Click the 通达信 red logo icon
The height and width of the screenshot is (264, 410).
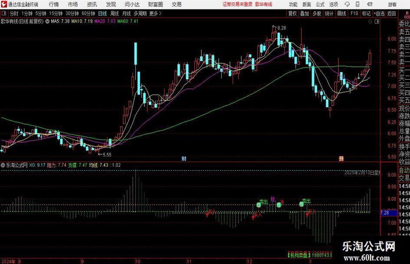click(3, 4)
